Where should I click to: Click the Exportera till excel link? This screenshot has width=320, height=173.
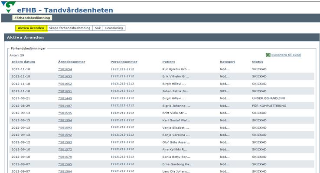click(x=286, y=55)
